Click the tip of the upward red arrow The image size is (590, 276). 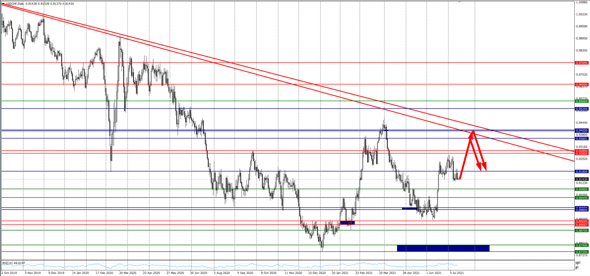[472, 132]
